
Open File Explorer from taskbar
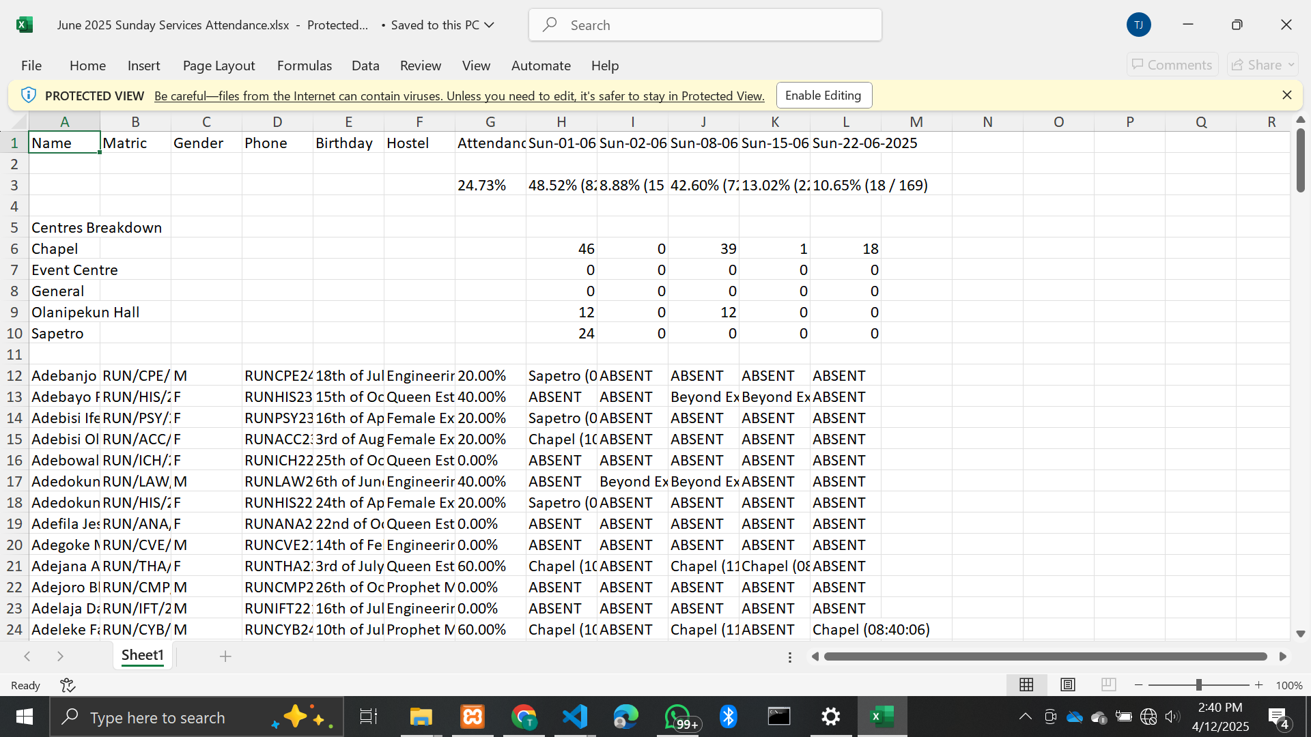click(421, 717)
